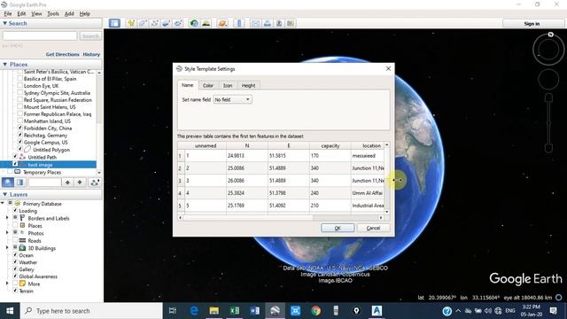Image resolution: width=567 pixels, height=319 pixels.
Task: Click the Windows taskbar search box
Action: coord(91,311)
